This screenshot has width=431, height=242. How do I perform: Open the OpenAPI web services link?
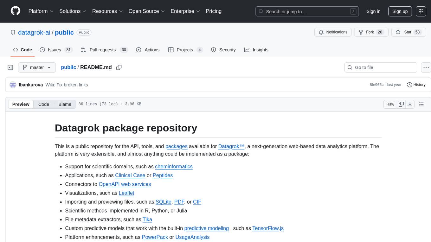[x=125, y=184]
